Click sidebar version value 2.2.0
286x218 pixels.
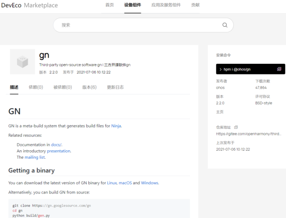220,103
